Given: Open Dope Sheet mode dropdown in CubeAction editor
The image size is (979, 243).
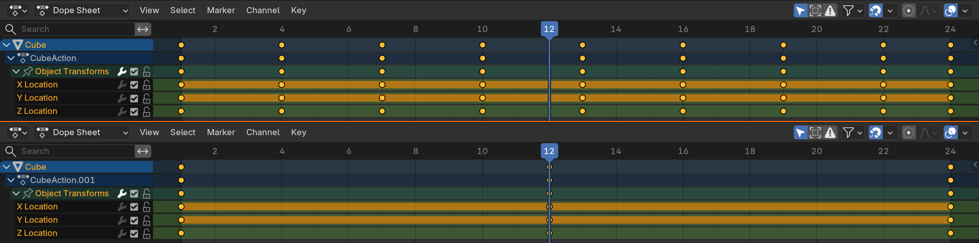Looking at the screenshot, I should click(x=83, y=10).
